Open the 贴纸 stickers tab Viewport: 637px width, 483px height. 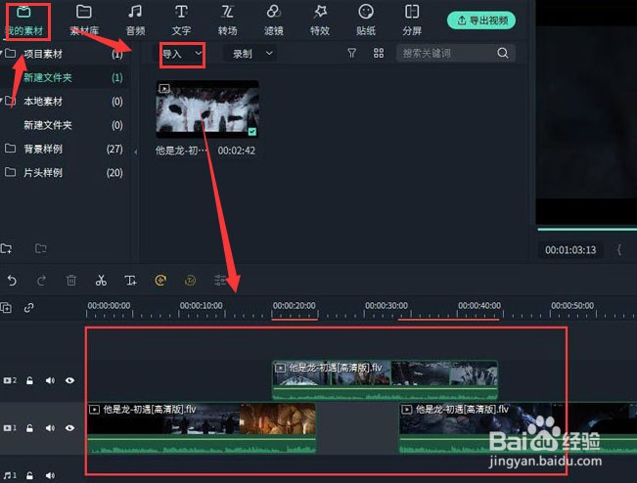366,21
